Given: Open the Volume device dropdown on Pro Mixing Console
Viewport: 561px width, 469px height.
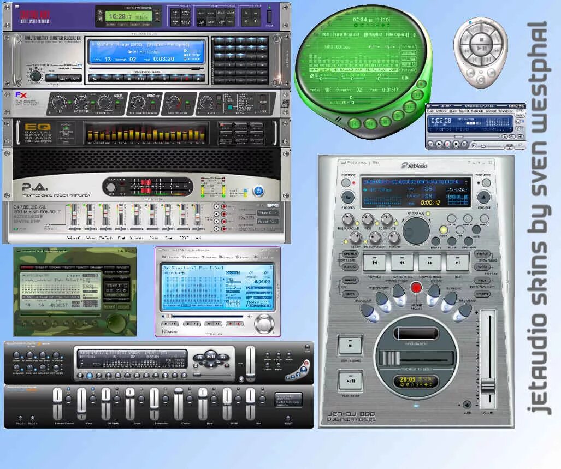Looking at the screenshot, I should click(x=268, y=213).
